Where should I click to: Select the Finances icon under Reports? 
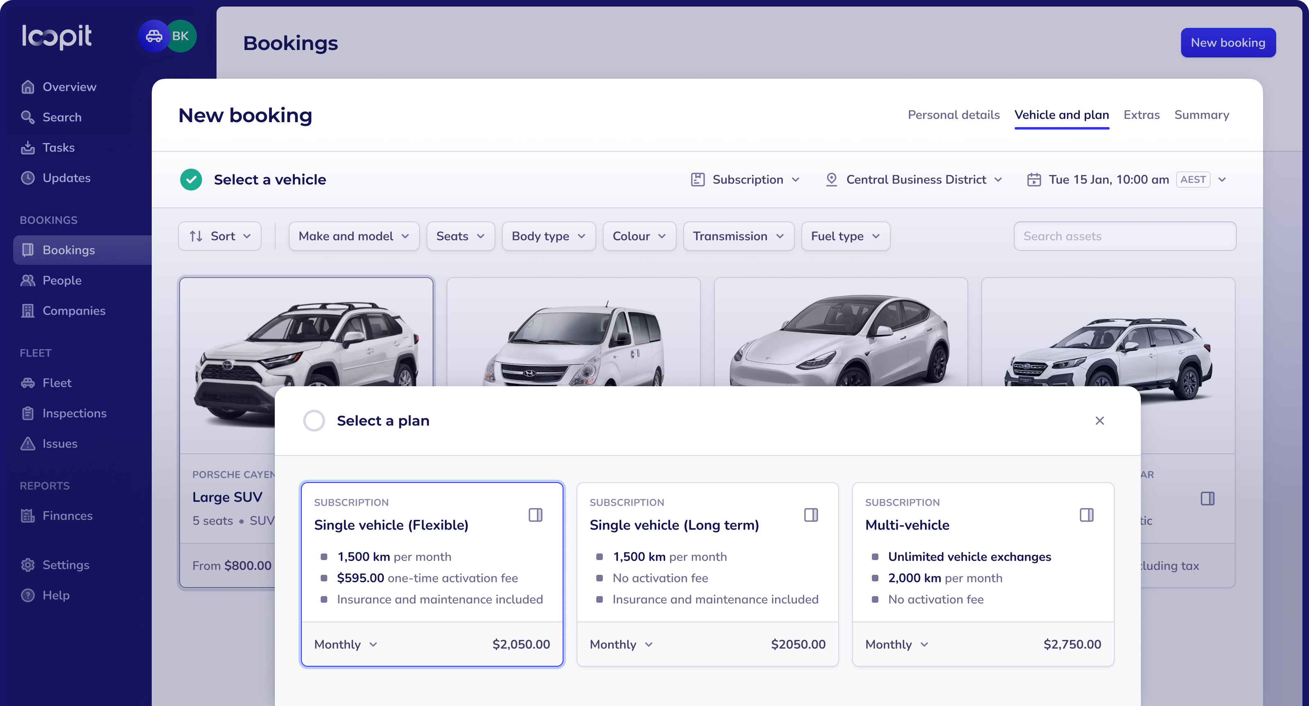pos(28,515)
